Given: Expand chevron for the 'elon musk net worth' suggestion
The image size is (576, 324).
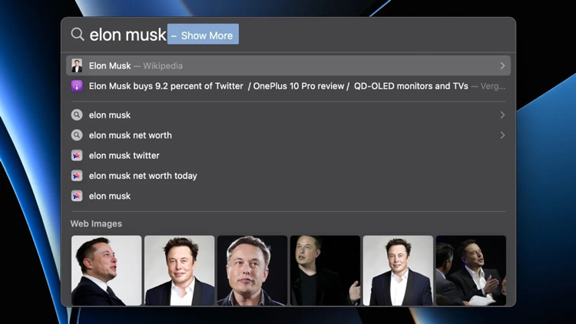Looking at the screenshot, I should click(x=502, y=135).
